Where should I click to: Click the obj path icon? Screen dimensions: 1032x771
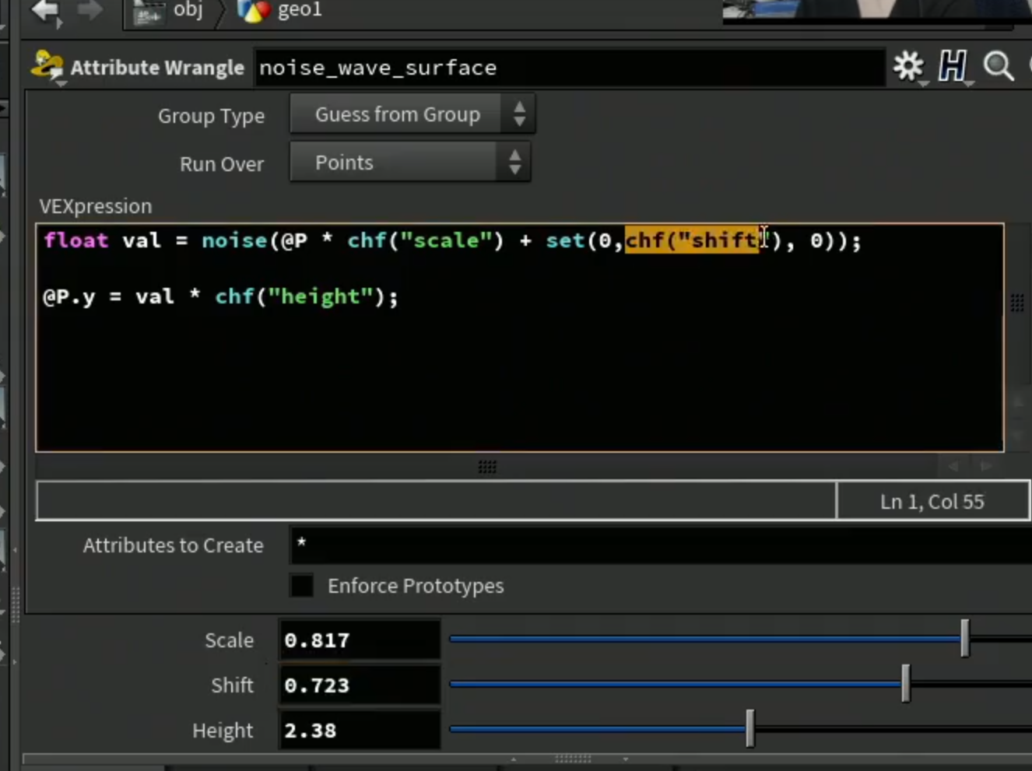click(148, 11)
